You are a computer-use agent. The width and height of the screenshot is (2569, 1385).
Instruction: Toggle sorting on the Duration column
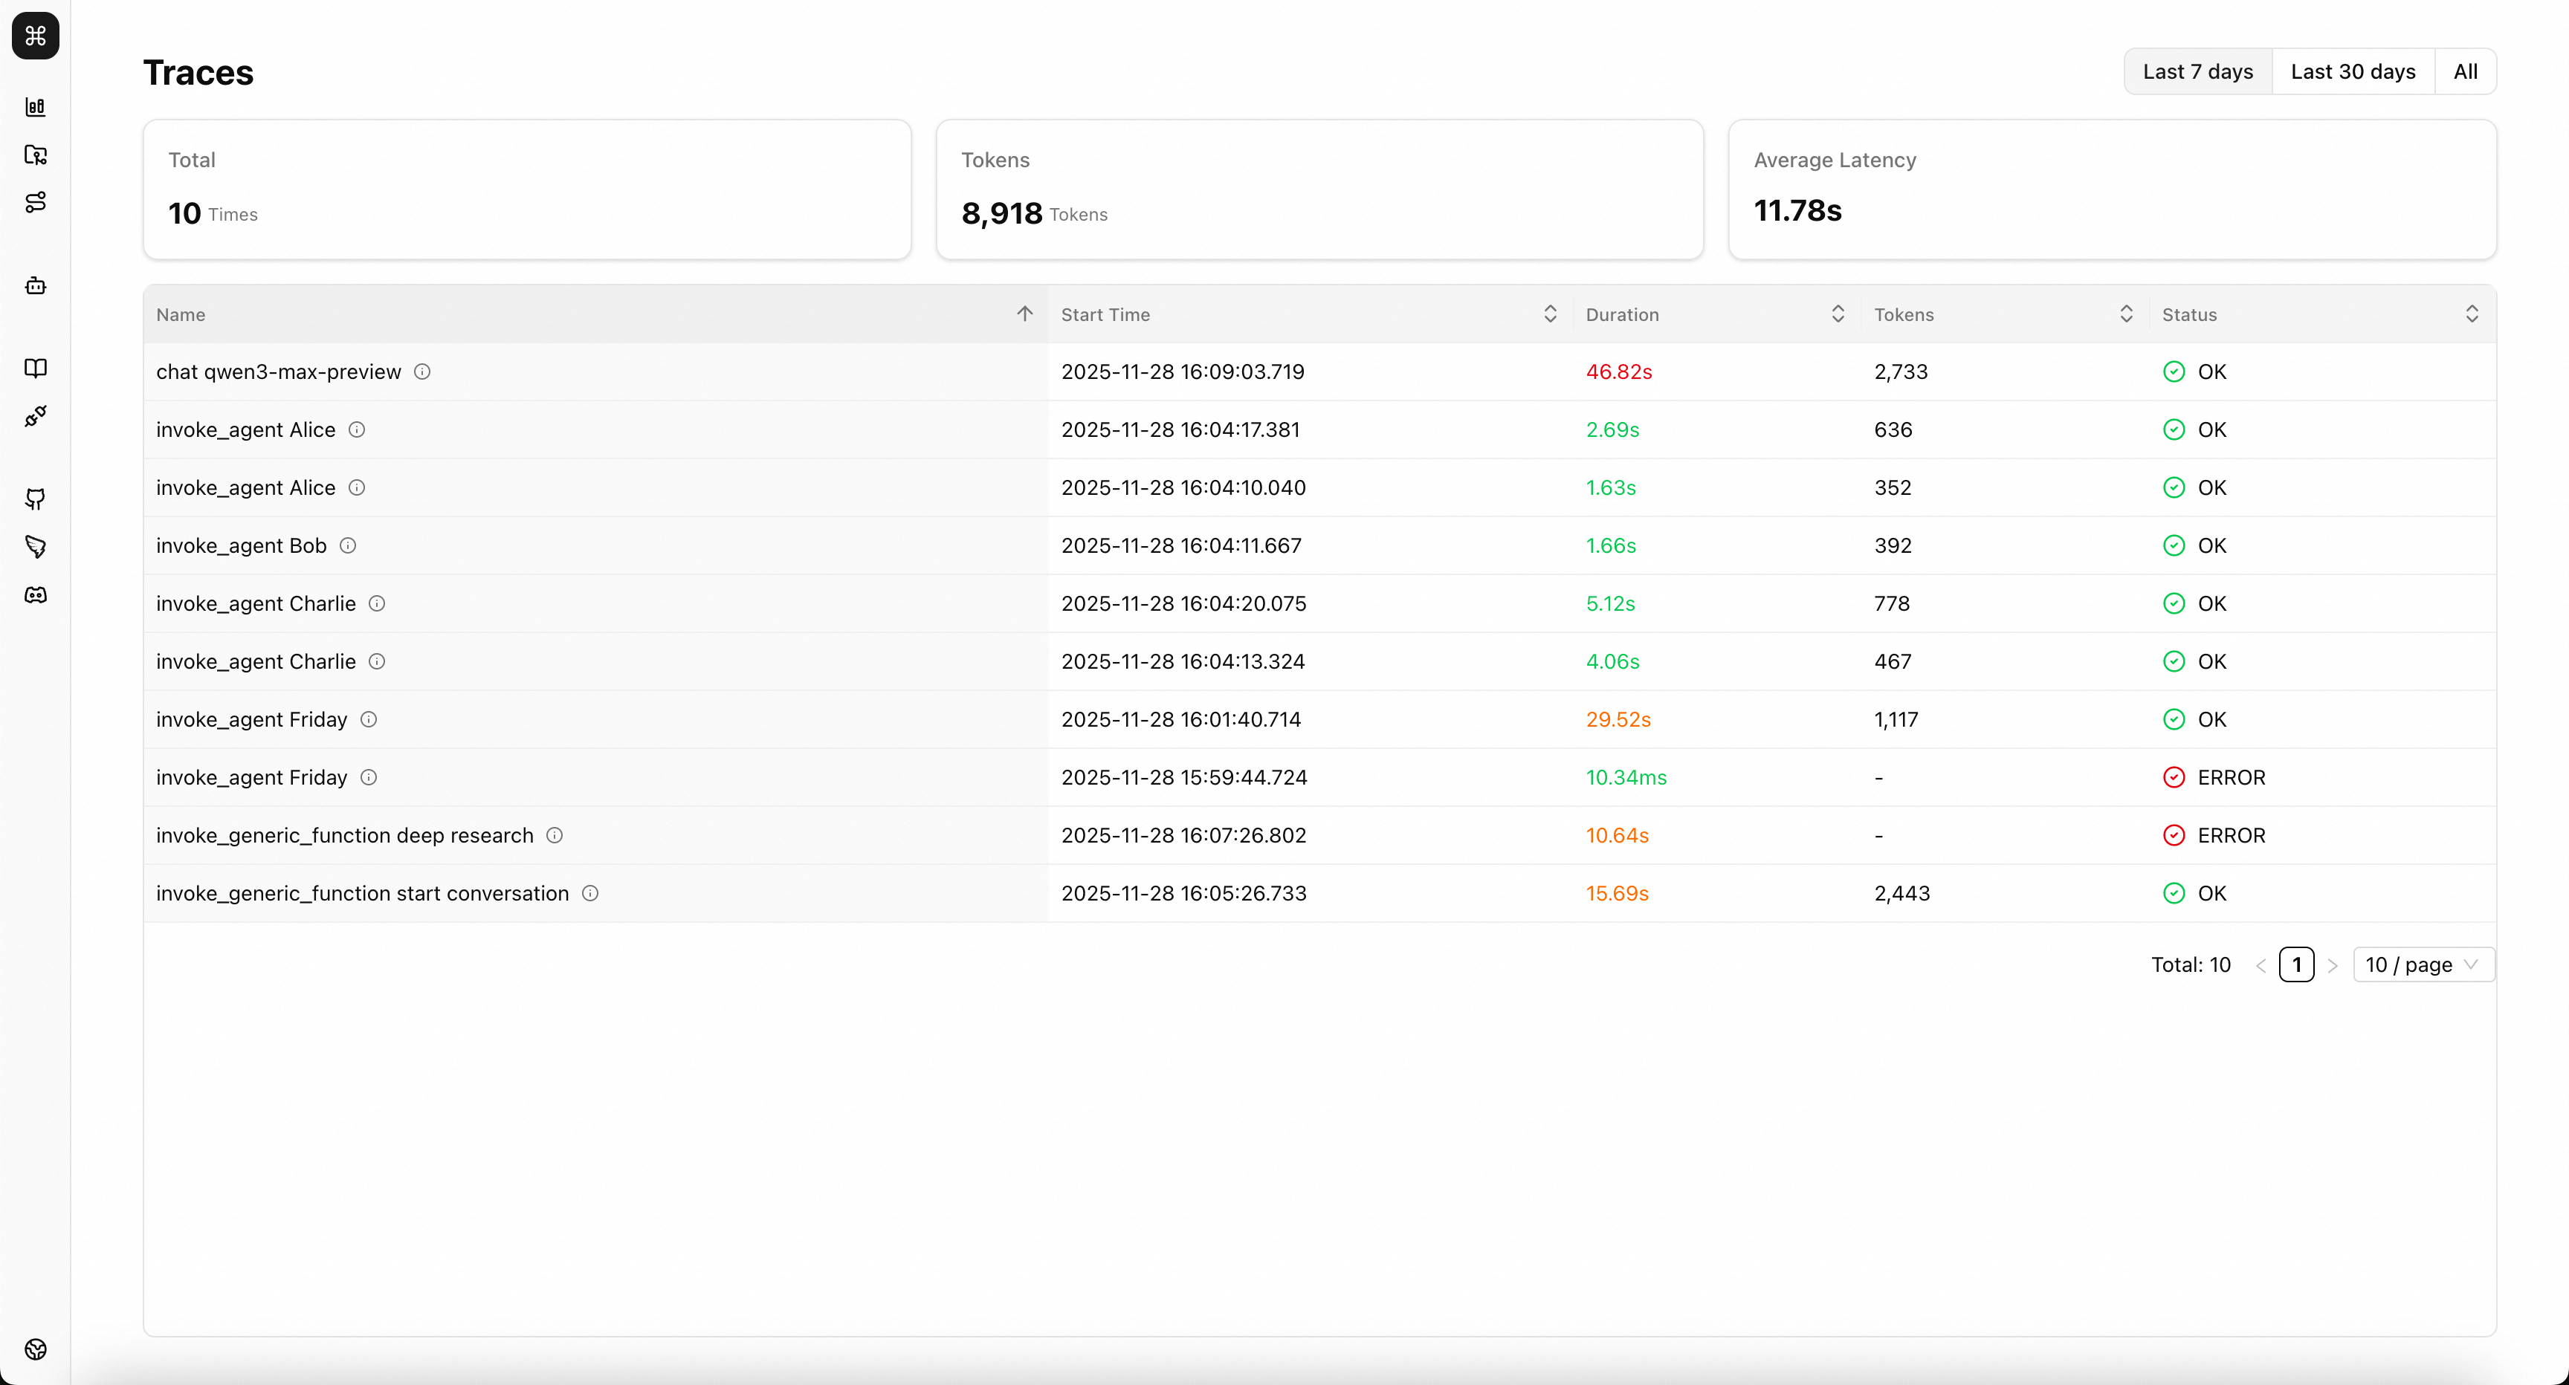click(x=1837, y=314)
